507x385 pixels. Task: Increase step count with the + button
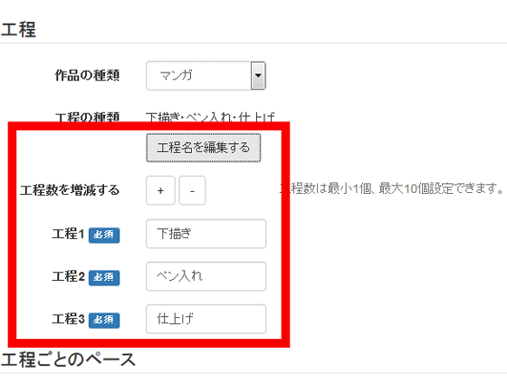[160, 190]
